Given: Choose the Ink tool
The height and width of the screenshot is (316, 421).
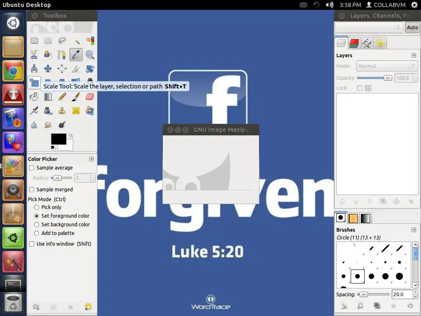Looking at the screenshot, I should 48,110.
